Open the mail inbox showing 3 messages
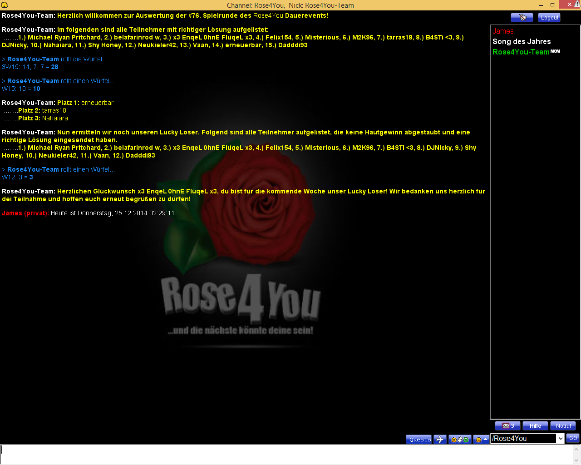The height and width of the screenshot is (465, 581). tap(507, 426)
